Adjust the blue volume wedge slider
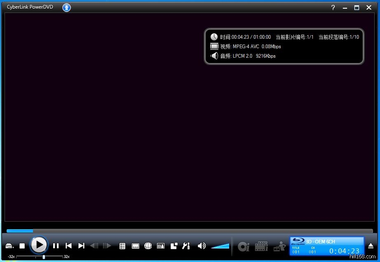This screenshot has height=262, width=380. (220, 246)
